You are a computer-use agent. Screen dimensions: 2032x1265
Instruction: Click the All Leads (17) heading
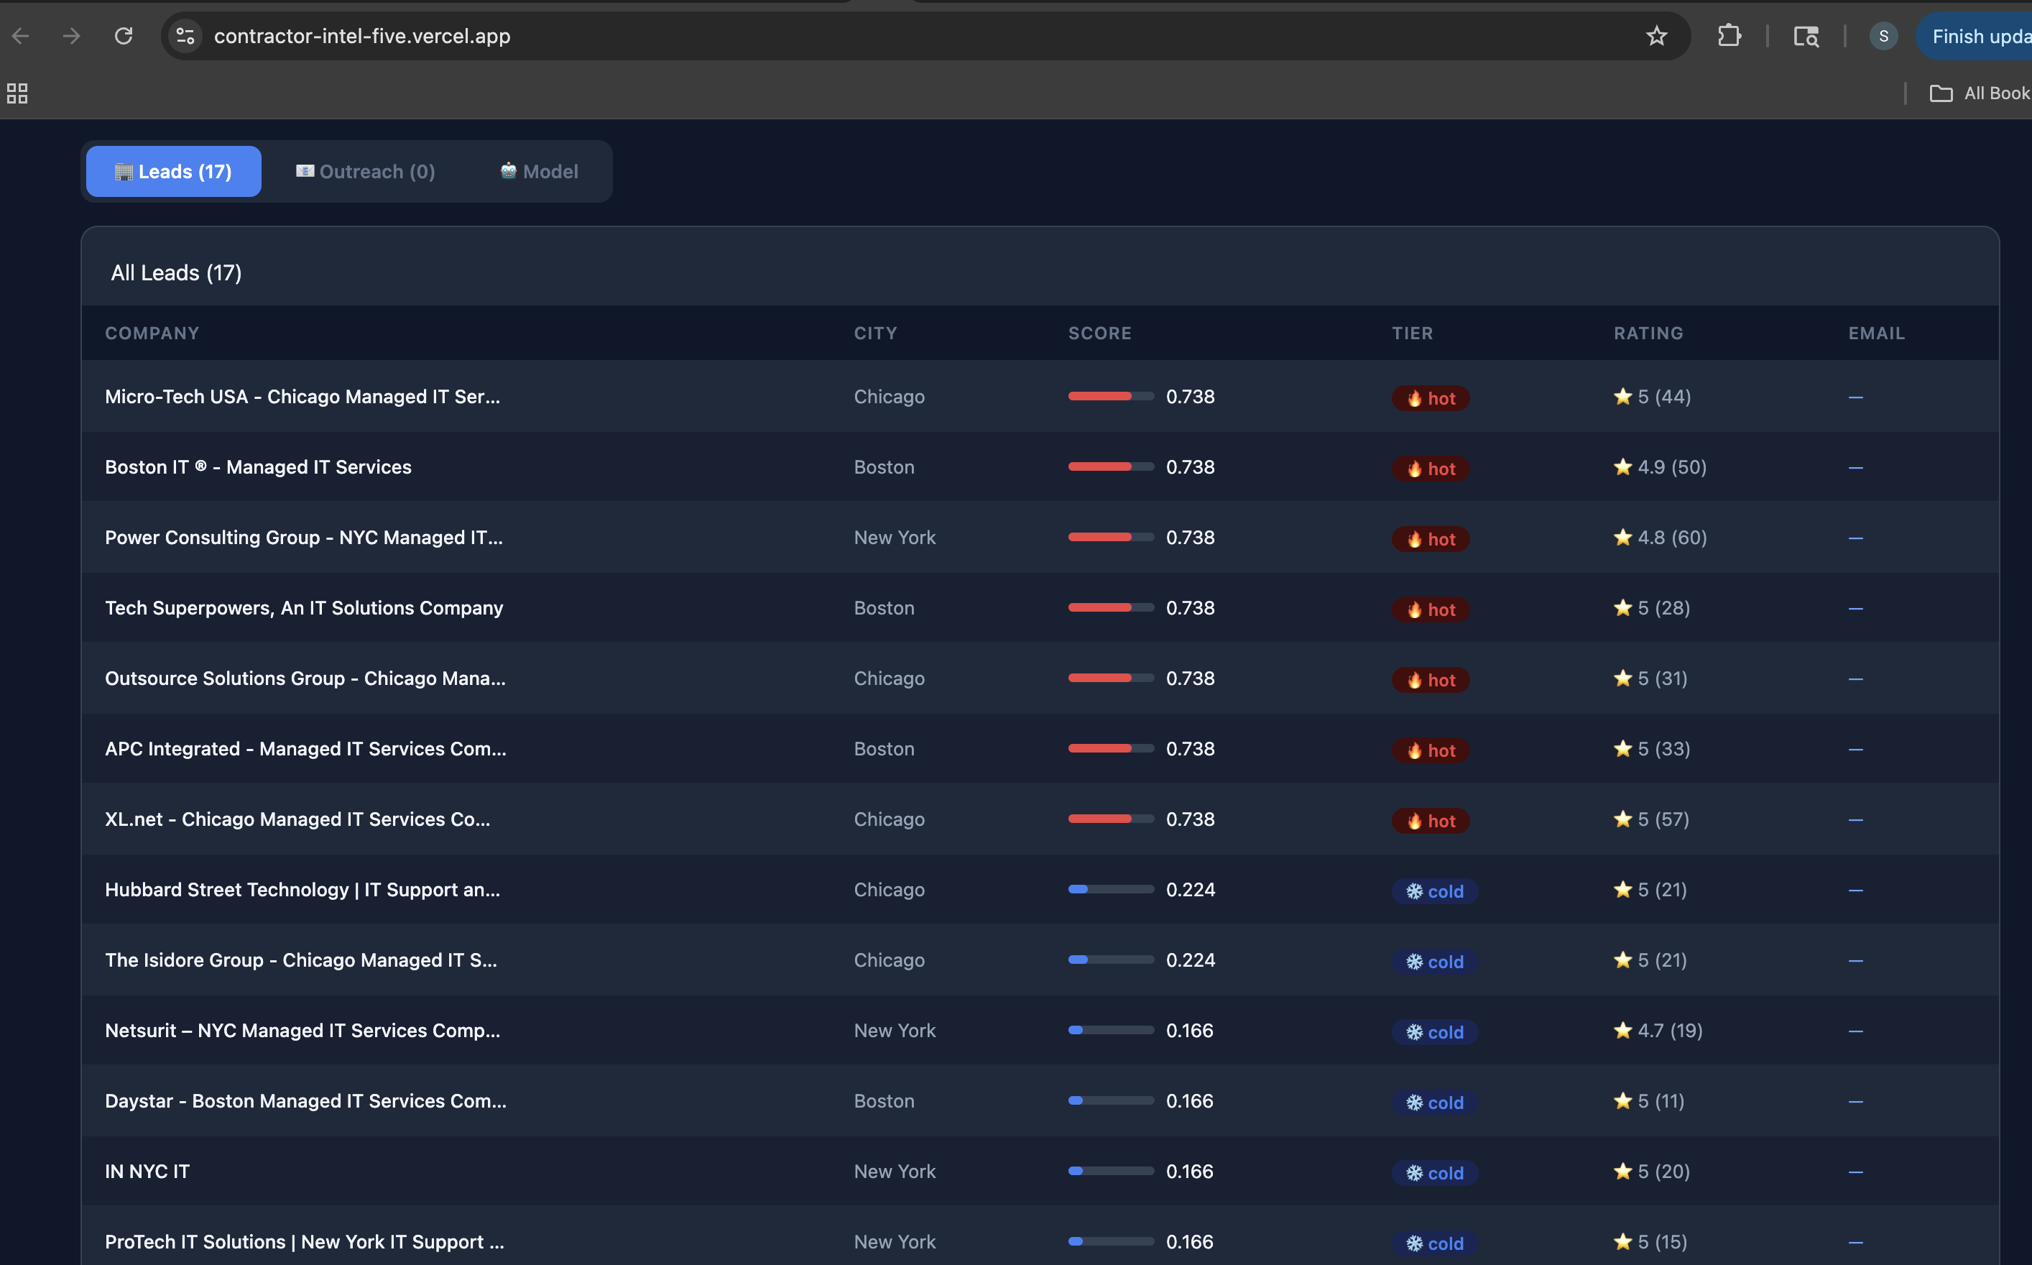(x=177, y=272)
